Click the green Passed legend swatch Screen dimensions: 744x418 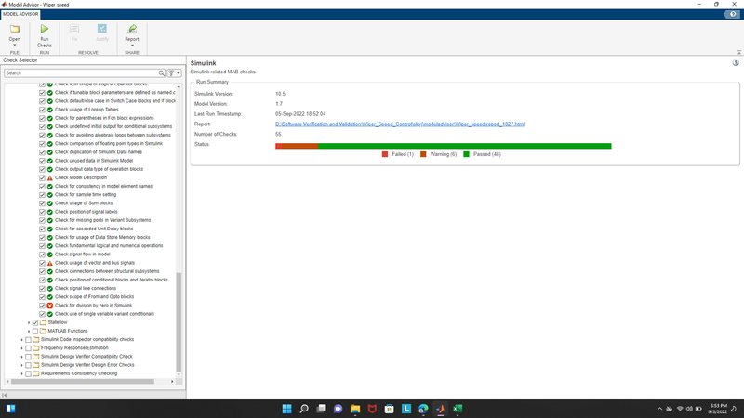click(x=467, y=154)
